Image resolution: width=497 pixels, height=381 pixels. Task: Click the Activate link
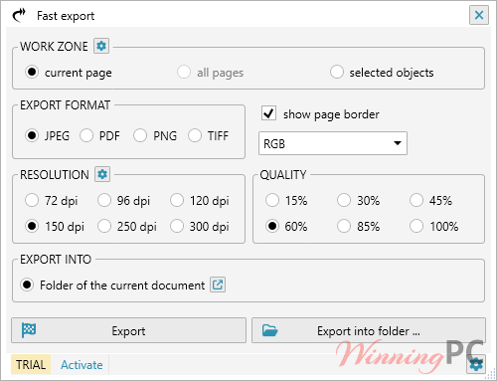click(x=82, y=365)
